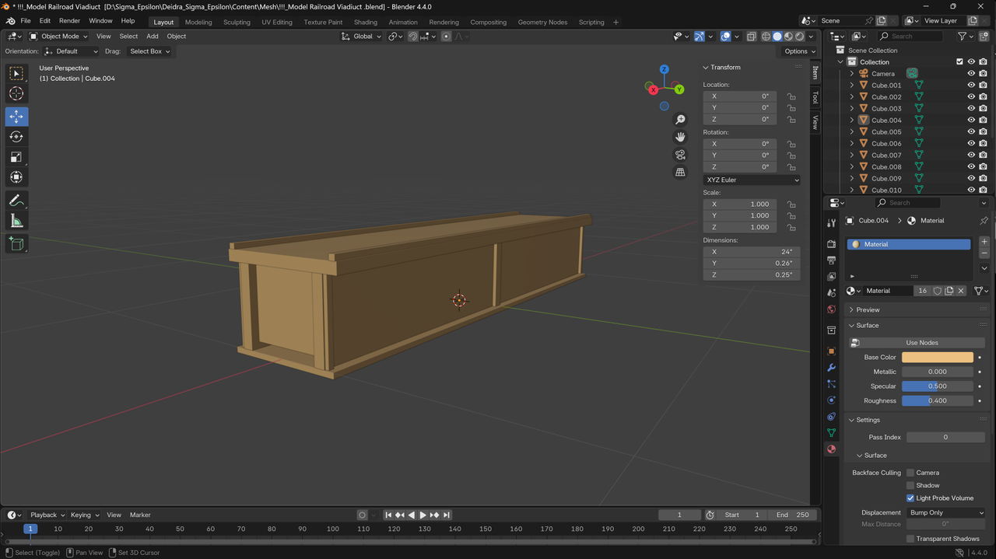This screenshot has width=996, height=559.
Task: Open the Physics properties tab
Action: pyautogui.click(x=831, y=400)
